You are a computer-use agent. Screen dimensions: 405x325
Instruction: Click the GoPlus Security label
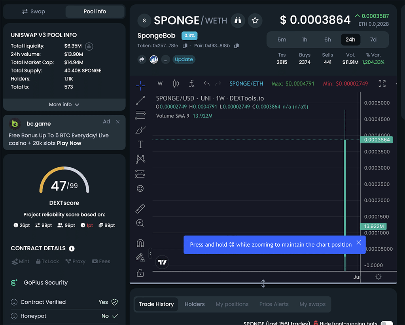click(x=46, y=282)
